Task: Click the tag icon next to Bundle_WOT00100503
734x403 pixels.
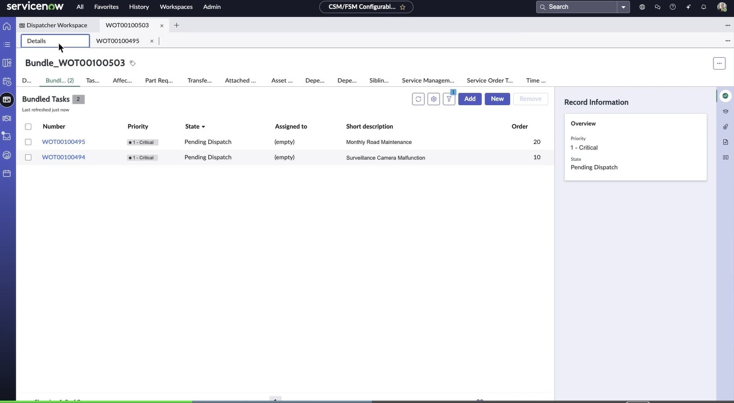Action: click(x=133, y=63)
